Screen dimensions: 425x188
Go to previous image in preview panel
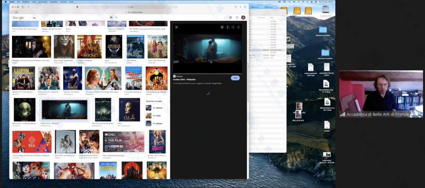[x=233, y=27]
